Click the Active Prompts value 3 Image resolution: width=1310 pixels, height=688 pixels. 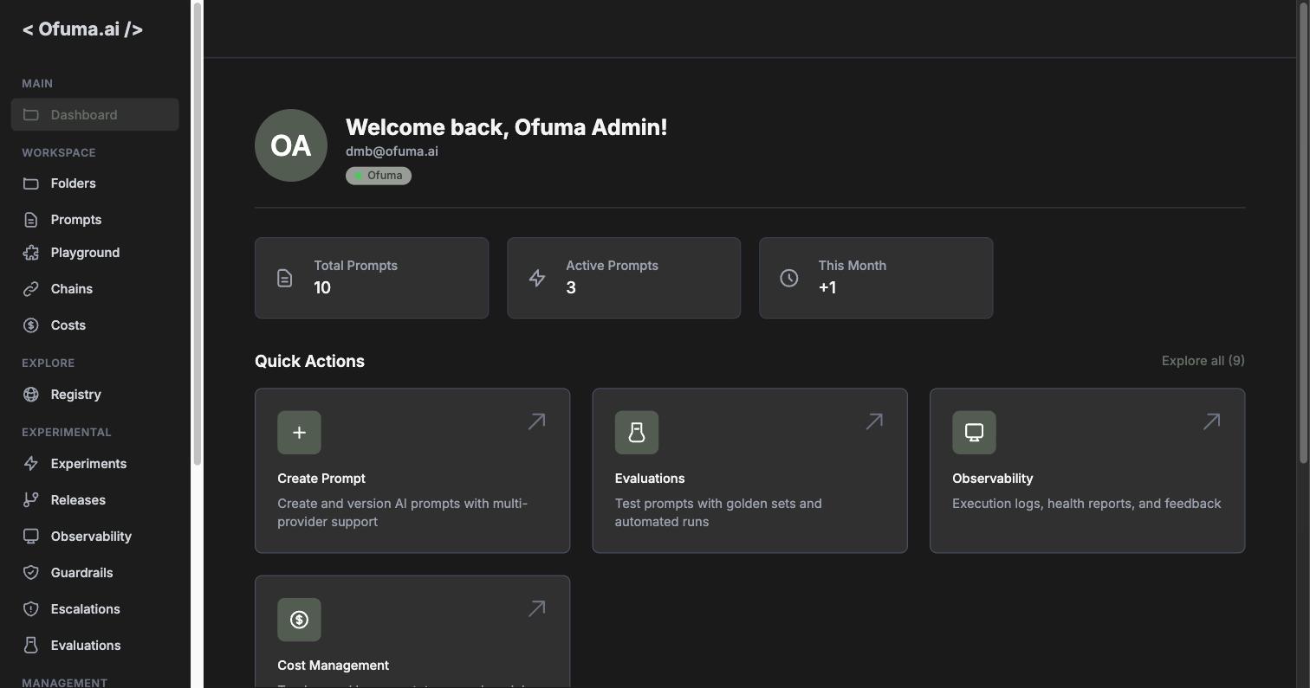(571, 288)
